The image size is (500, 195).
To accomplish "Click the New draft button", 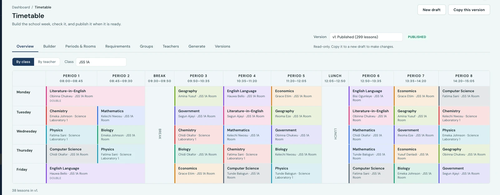I will point(432,10).
